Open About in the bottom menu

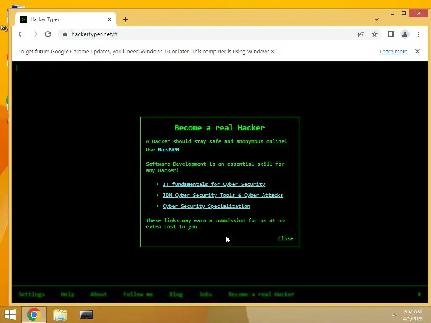pos(98,294)
